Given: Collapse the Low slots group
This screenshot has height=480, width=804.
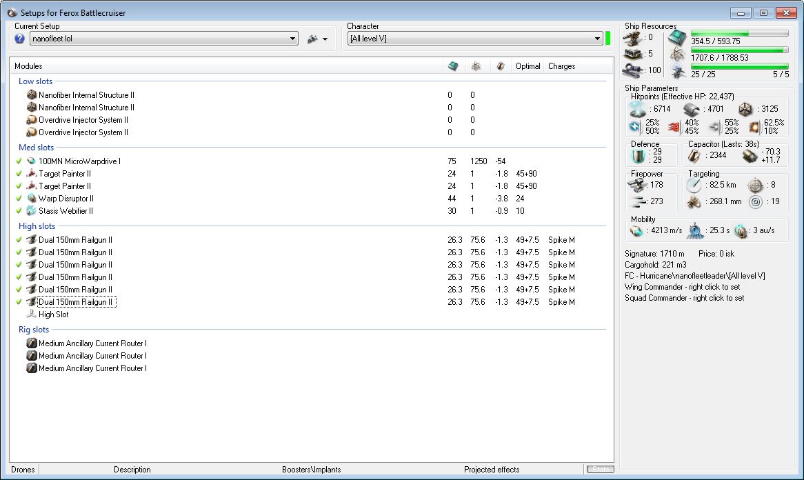Looking at the screenshot, I should 35,81.
